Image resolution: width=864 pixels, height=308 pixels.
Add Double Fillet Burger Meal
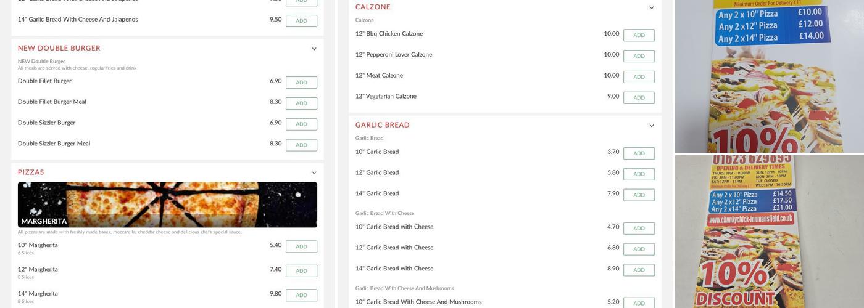301,103
